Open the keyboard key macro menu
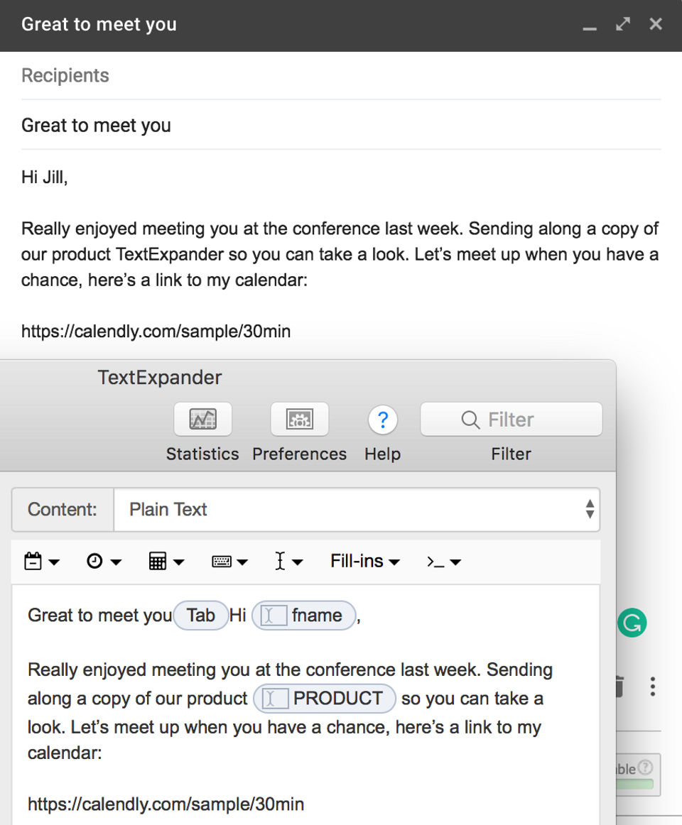Viewport: 682px width, 825px height. point(229,562)
